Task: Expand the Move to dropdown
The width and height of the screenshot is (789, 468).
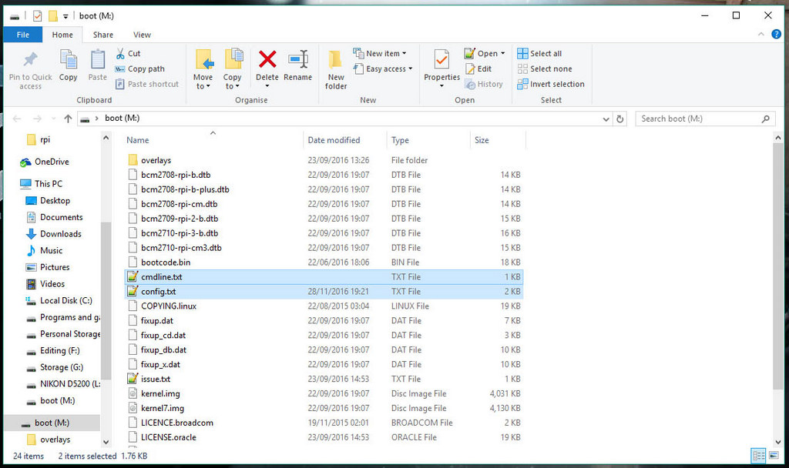Action: (x=203, y=86)
